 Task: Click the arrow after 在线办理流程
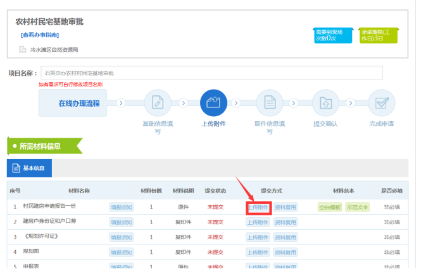[x=120, y=103]
